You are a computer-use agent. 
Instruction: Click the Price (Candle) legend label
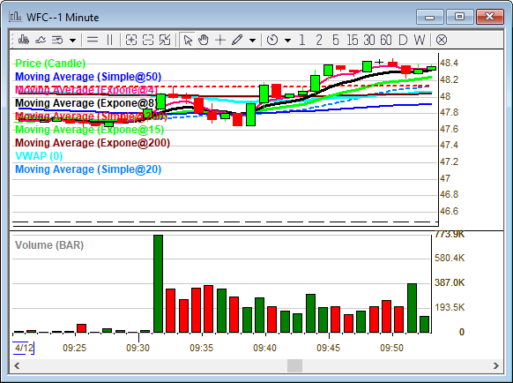pyautogui.click(x=50, y=64)
